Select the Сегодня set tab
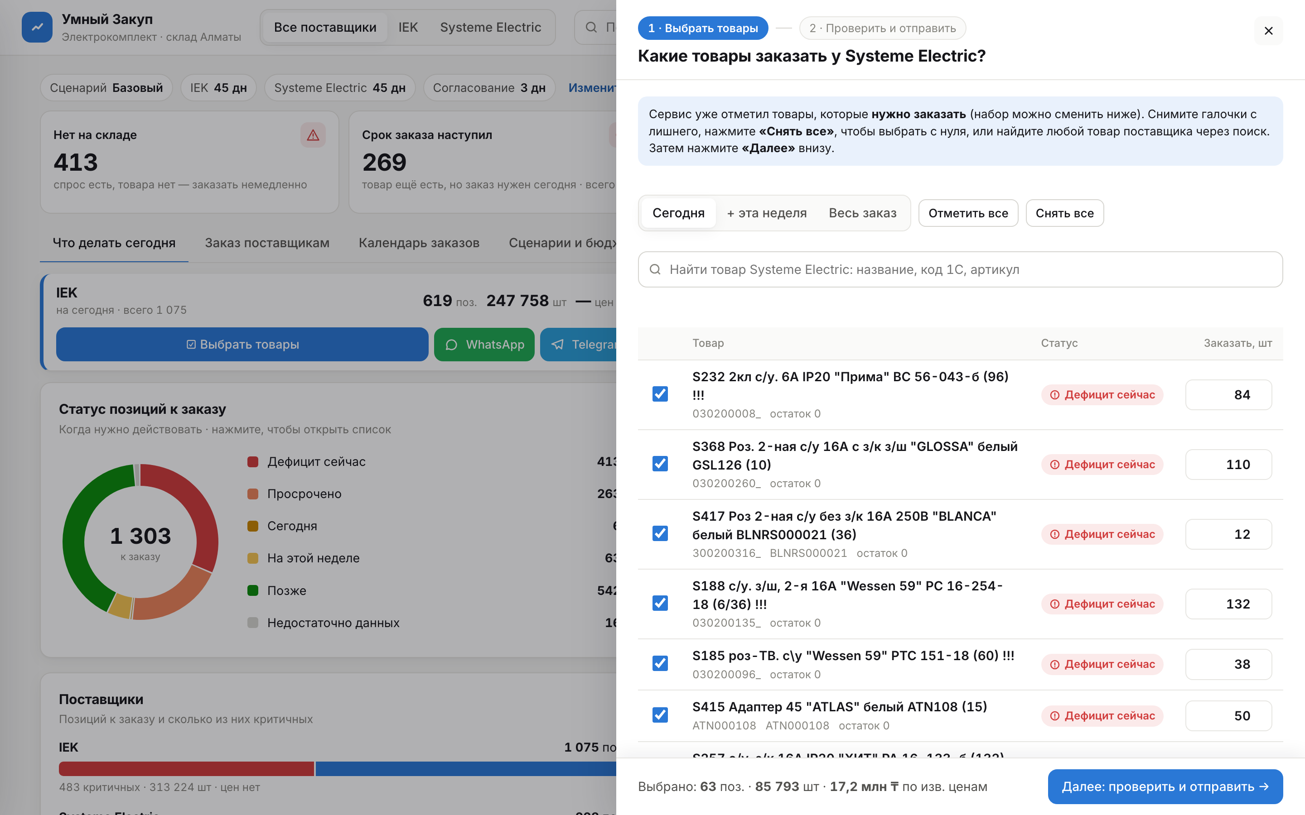 coord(678,213)
